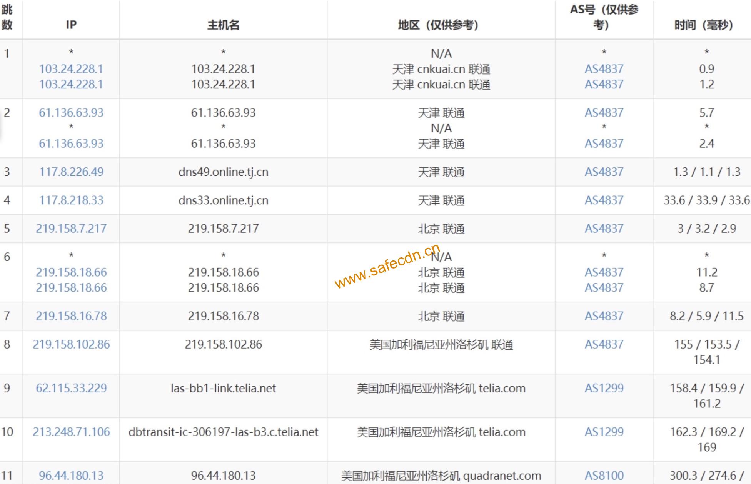Click the IP column header
Image resolution: width=751 pixels, height=484 pixels.
71,25
